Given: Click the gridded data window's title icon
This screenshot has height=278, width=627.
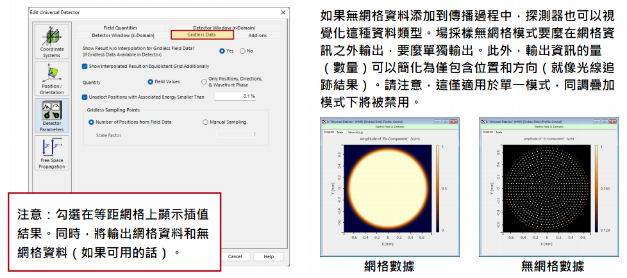Looking at the screenshot, I should (324, 121).
